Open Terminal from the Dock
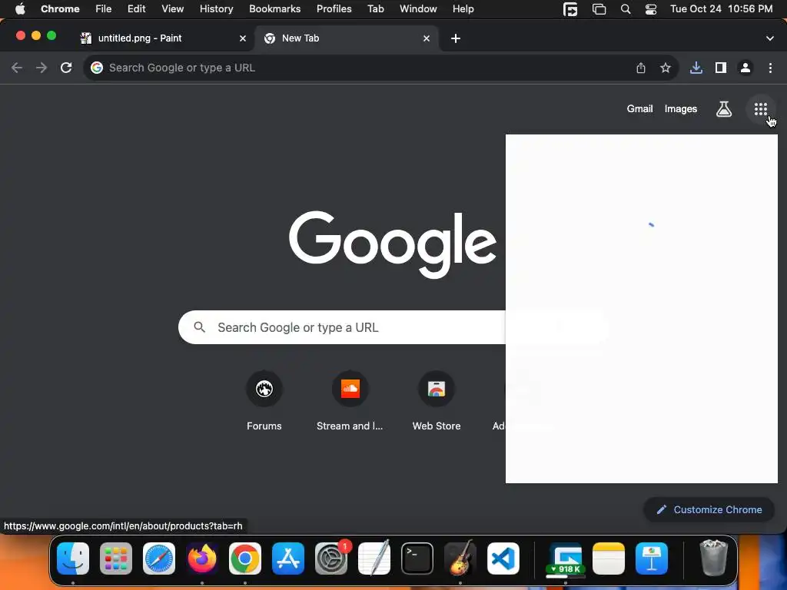 click(417, 559)
